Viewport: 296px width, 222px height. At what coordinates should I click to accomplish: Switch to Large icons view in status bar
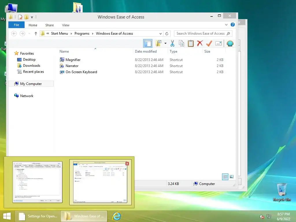pyautogui.click(x=232, y=177)
